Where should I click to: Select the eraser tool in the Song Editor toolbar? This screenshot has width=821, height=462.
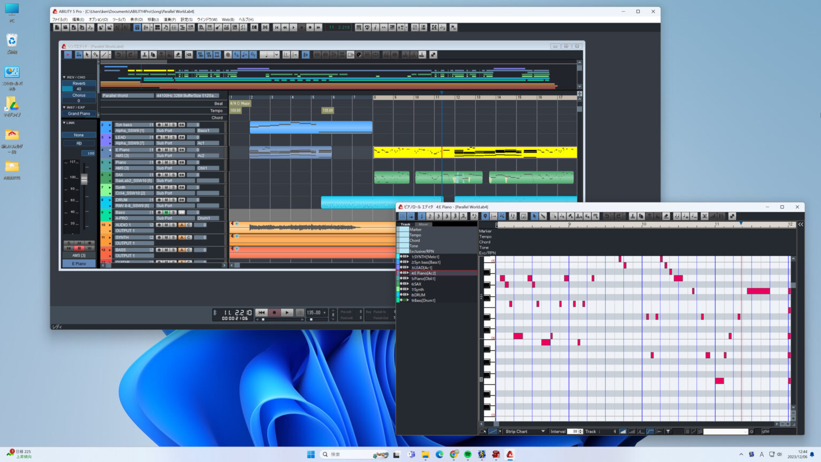click(x=178, y=55)
